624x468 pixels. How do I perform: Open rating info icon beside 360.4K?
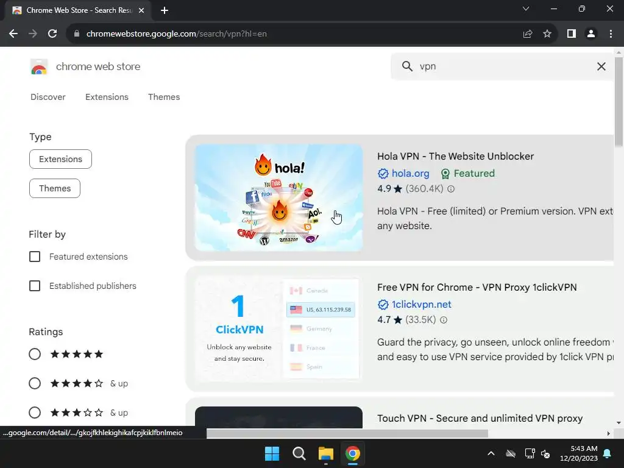(x=451, y=189)
